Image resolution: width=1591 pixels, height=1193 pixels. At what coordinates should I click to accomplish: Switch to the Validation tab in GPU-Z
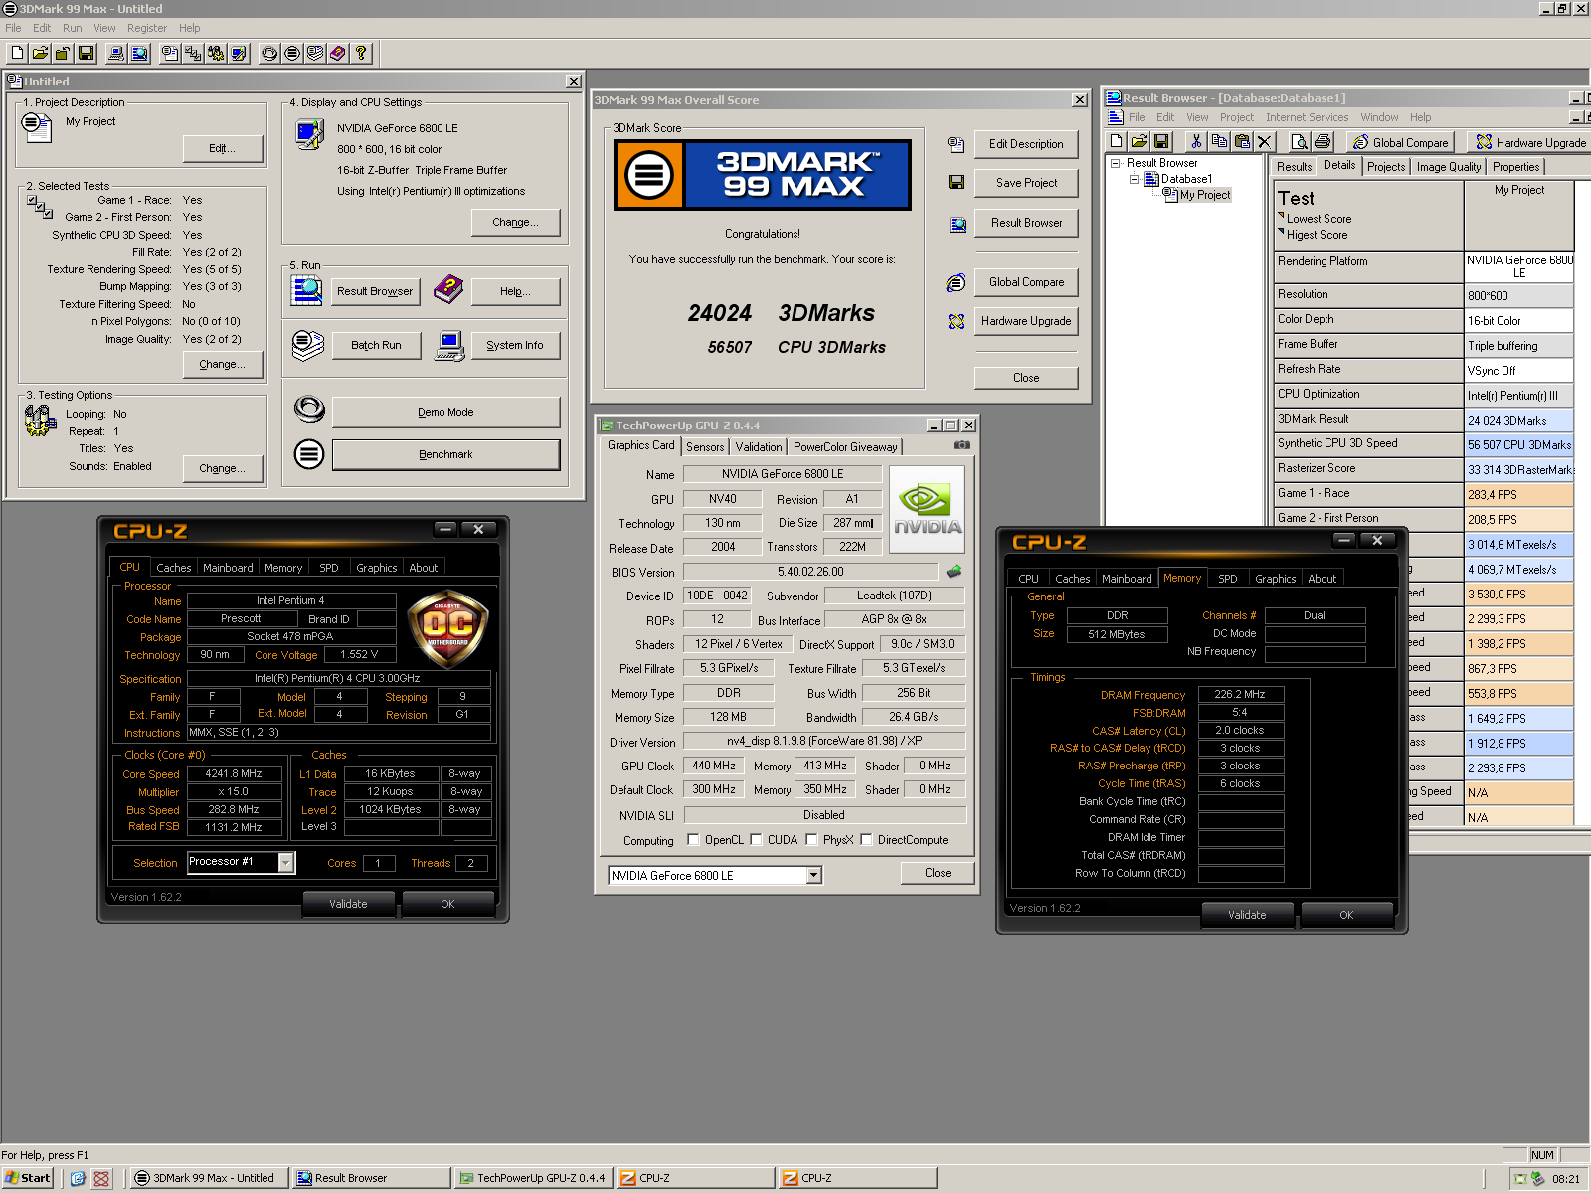(x=759, y=447)
